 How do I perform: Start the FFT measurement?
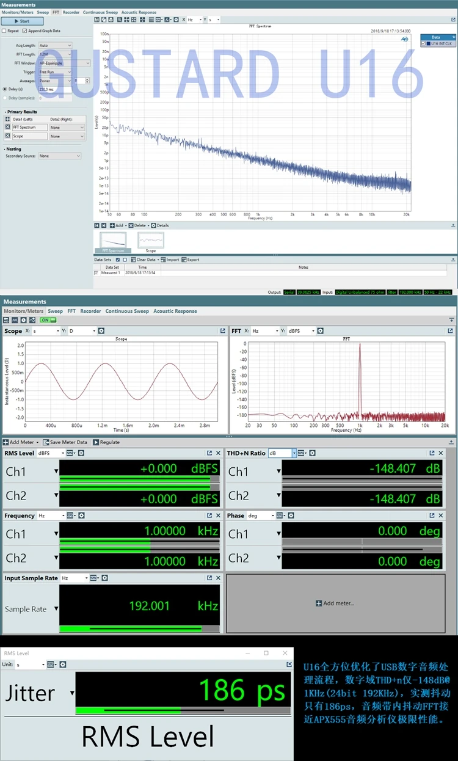21,21
